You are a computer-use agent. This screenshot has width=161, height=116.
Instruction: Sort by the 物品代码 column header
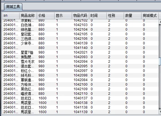tap(80, 15)
